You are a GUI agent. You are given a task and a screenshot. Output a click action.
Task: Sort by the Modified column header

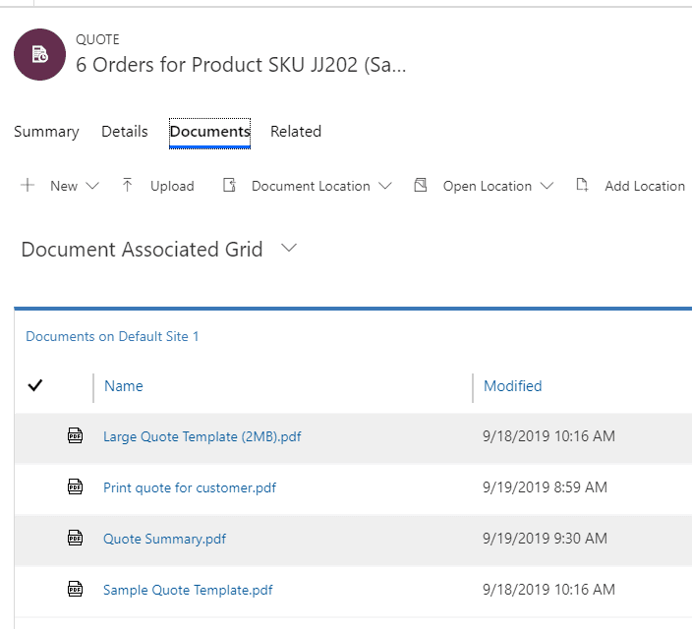pos(512,386)
